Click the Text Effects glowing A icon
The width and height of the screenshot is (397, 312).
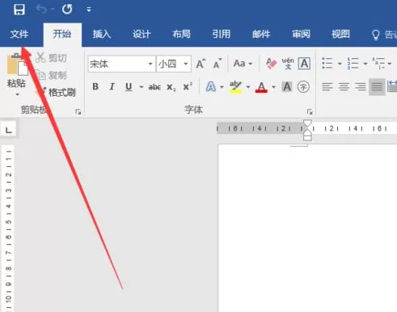click(211, 87)
